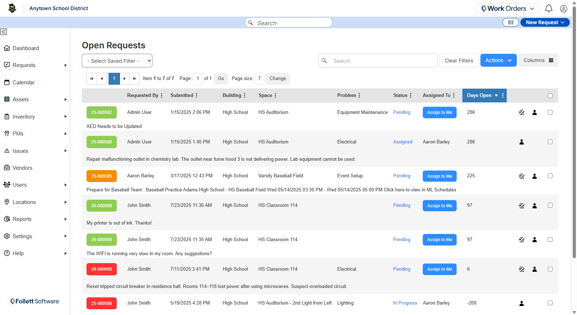Click edit icon for request 25-000585
Screen dimensions: 577x315
[521, 176]
